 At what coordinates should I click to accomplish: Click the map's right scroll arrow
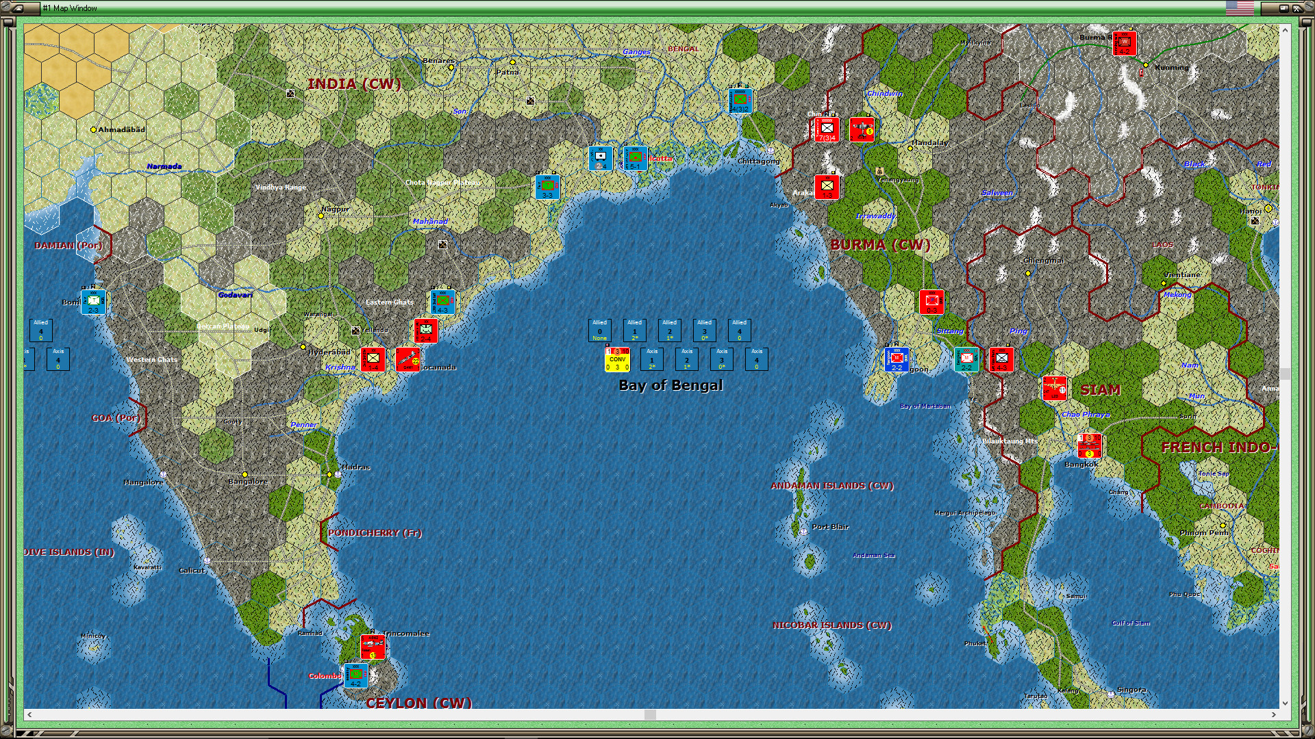[x=1273, y=714]
